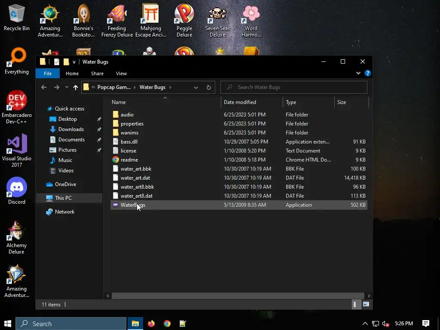Click the New folder quick access icon
Screen dimensions: 440x330
(66, 62)
